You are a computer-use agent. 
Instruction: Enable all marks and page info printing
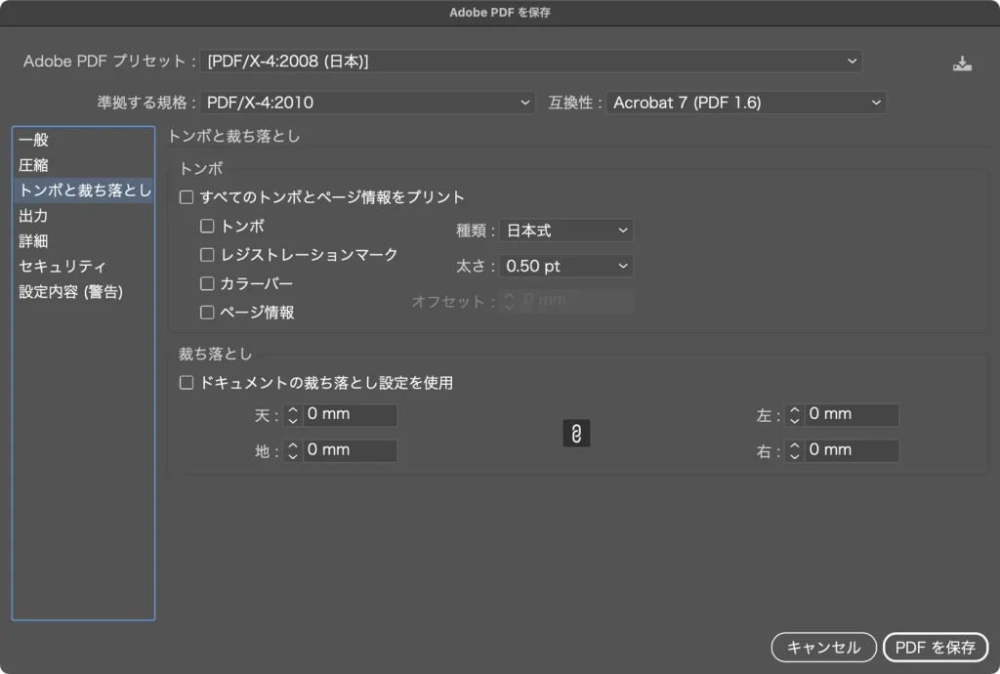pyautogui.click(x=187, y=197)
